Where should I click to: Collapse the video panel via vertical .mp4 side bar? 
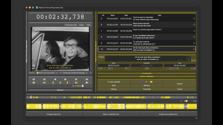click(x=26, y=51)
